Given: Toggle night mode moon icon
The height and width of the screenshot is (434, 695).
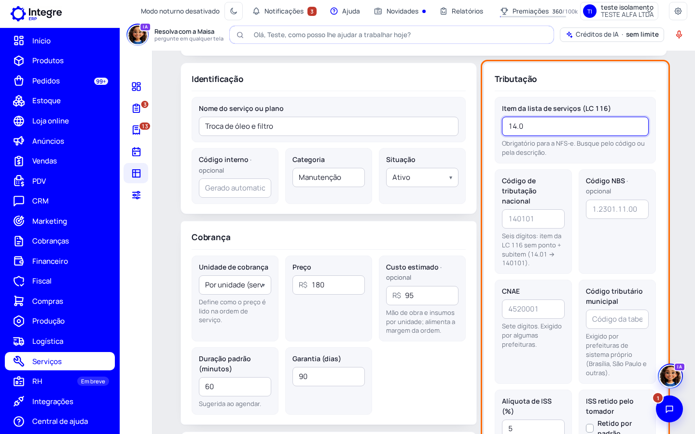Looking at the screenshot, I should coord(234,11).
